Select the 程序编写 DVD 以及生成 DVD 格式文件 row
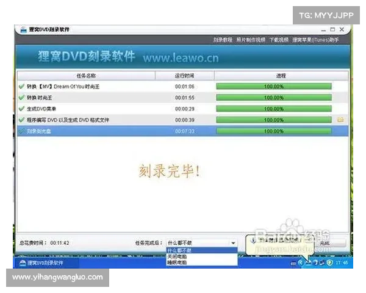 click(183, 120)
